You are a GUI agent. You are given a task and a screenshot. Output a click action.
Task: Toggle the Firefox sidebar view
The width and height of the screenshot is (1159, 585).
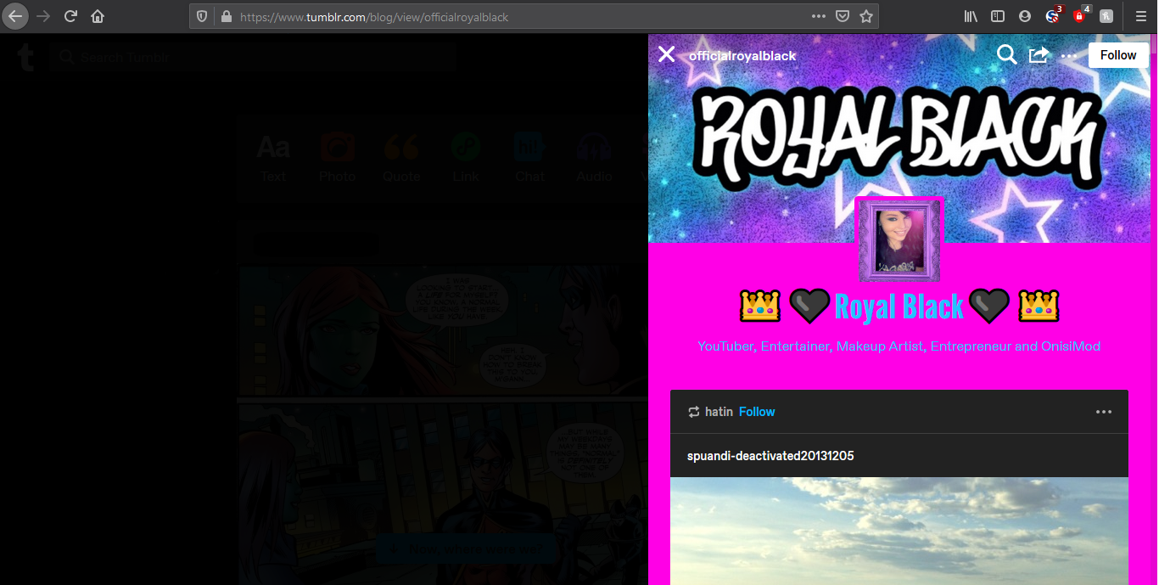(x=998, y=16)
